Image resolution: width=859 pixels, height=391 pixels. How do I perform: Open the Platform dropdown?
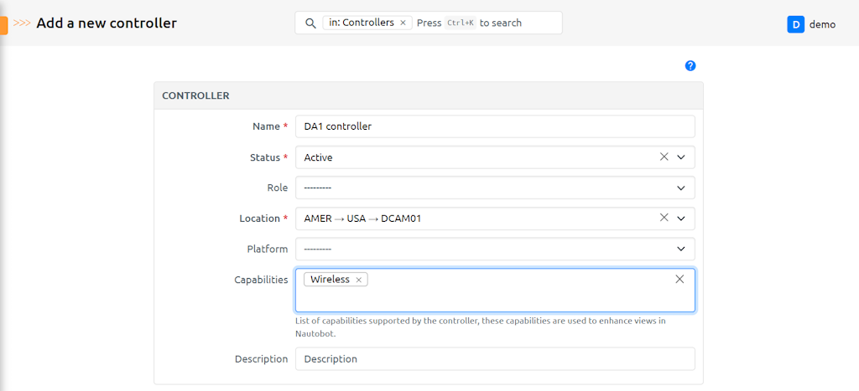495,249
